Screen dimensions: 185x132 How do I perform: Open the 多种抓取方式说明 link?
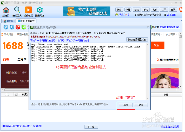pyautogui.click(x=170, y=127)
